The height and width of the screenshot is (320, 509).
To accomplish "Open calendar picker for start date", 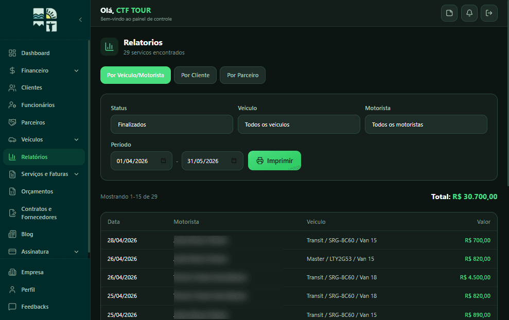I will [x=163, y=161].
